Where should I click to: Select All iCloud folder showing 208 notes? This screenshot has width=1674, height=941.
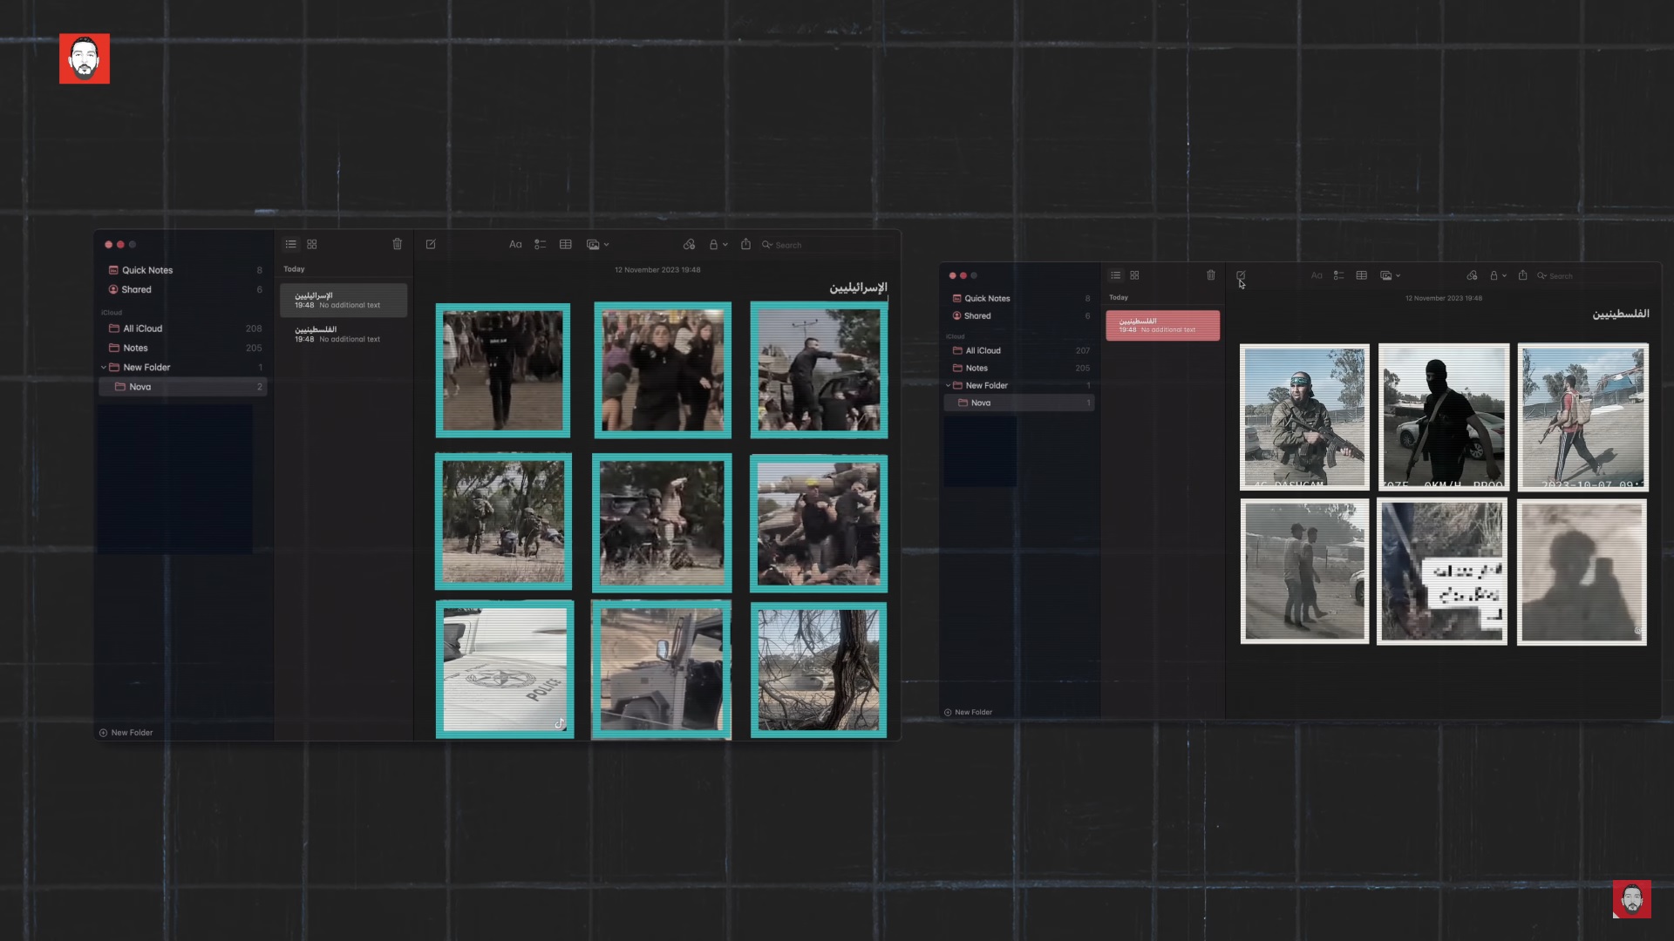[x=184, y=328]
